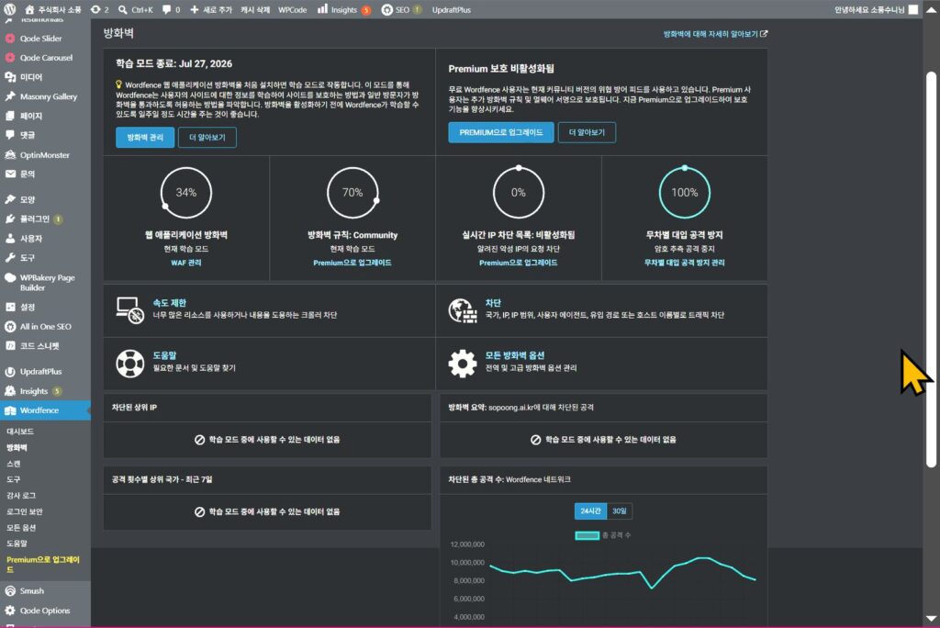Open 모든 옵션 in the Wordfence submenu
The width and height of the screenshot is (940, 628).
[x=21, y=528]
